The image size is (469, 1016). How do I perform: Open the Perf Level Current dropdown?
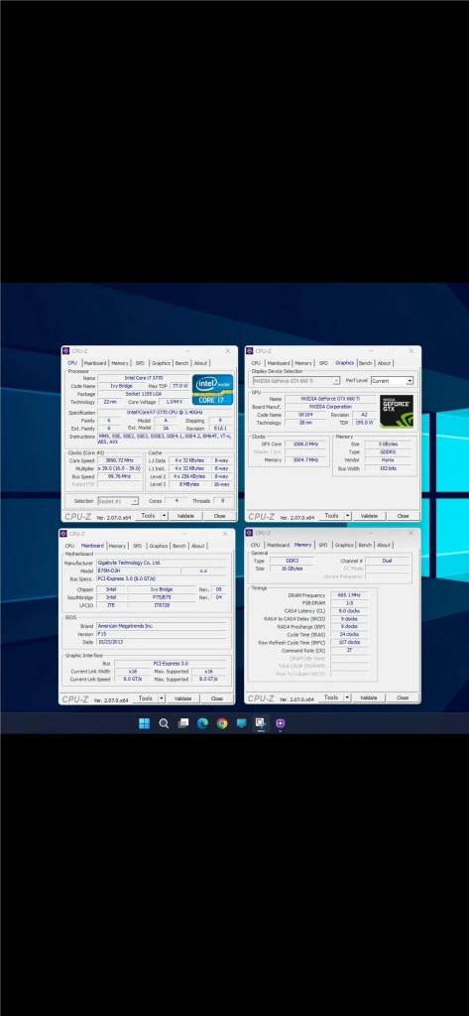392,380
